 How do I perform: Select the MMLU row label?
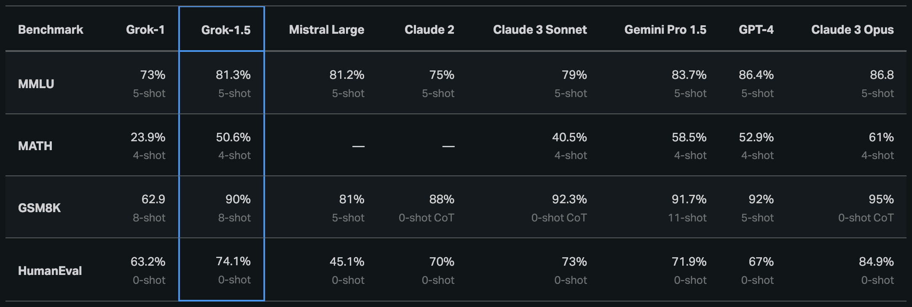point(36,84)
